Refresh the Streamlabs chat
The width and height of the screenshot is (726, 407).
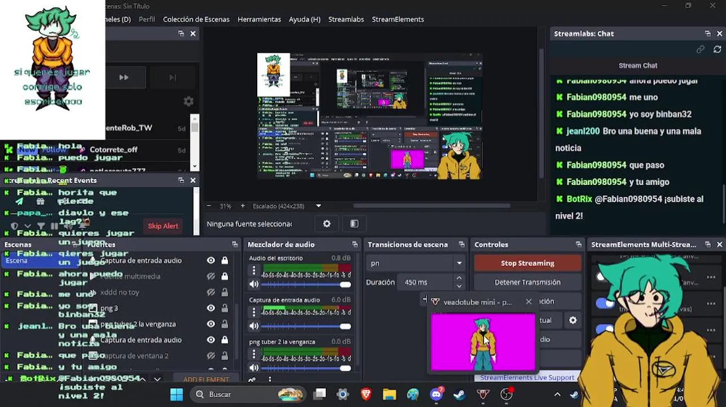[717, 50]
